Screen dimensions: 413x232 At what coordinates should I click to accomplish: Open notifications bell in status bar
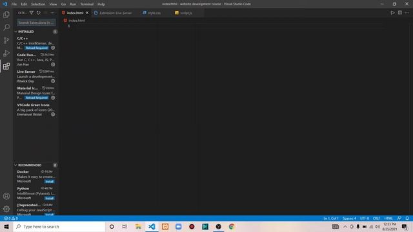pyautogui.click(x=407, y=218)
